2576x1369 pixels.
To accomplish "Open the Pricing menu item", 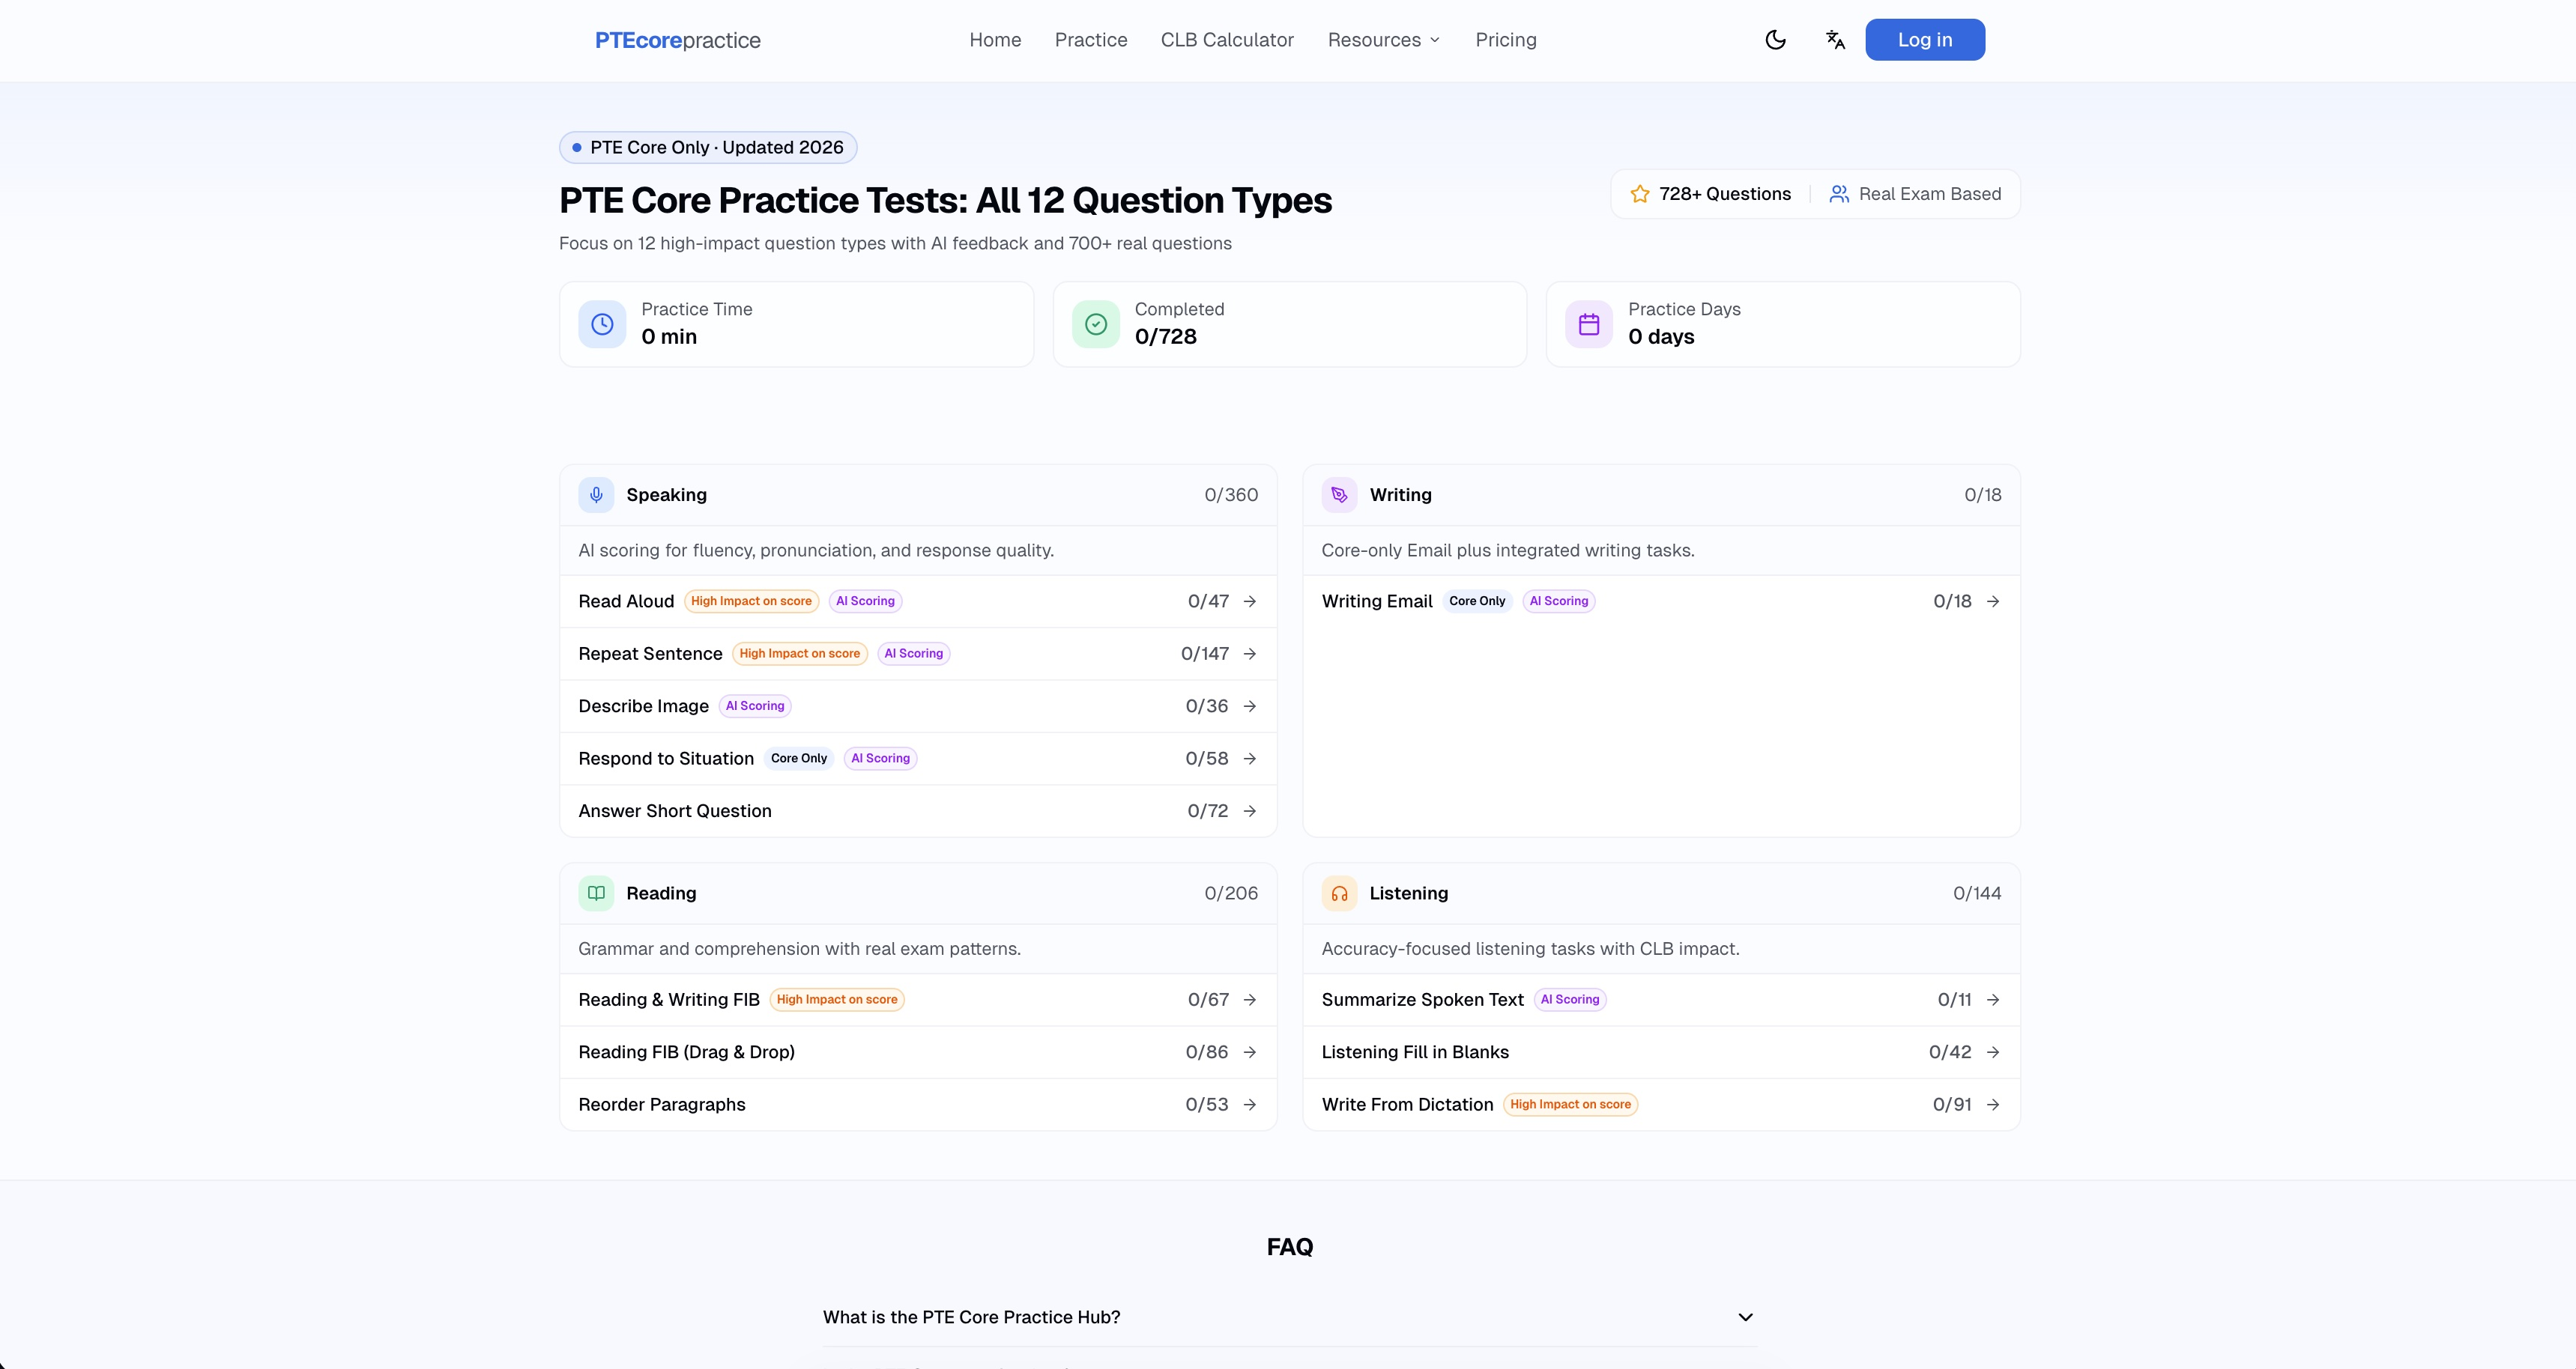I will pos(1505,40).
